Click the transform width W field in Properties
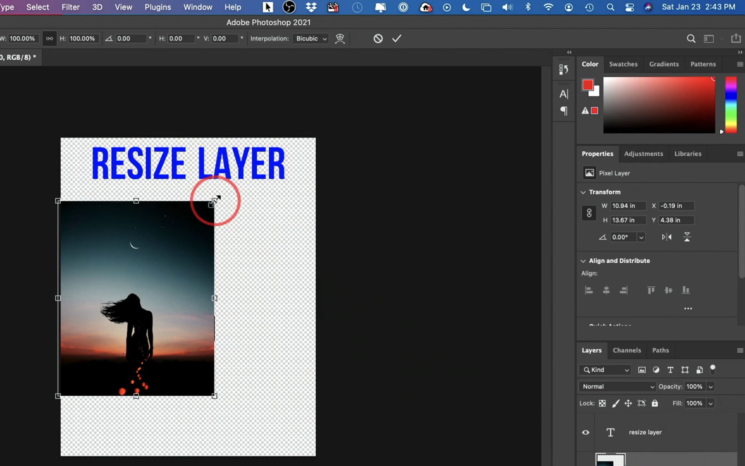The height and width of the screenshot is (466, 745). coord(627,206)
